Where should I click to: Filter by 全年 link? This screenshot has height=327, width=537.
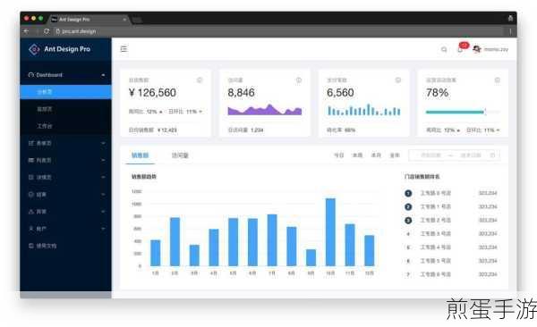395,155
